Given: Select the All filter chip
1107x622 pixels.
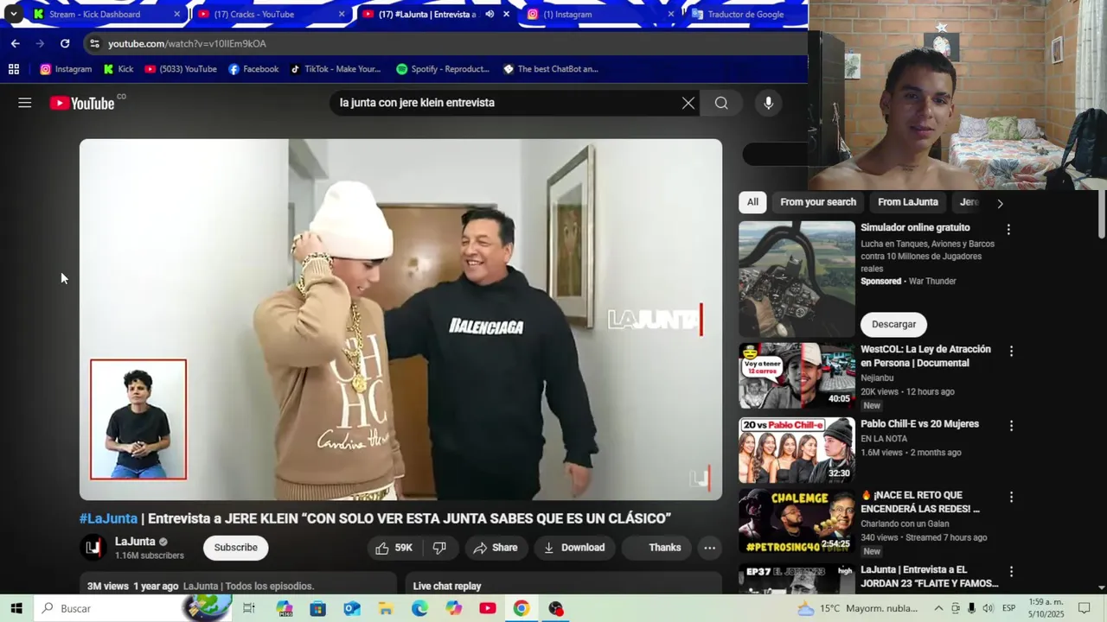Looking at the screenshot, I should pyautogui.click(x=752, y=202).
